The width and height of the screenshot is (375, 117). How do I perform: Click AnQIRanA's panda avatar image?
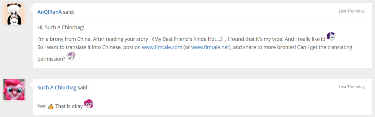[x=14, y=14]
